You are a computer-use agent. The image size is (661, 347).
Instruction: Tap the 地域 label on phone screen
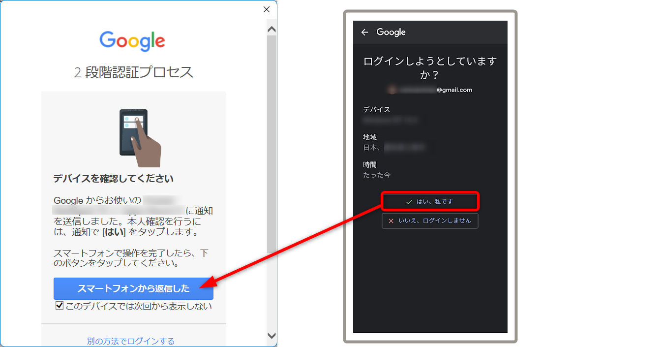[370, 137]
